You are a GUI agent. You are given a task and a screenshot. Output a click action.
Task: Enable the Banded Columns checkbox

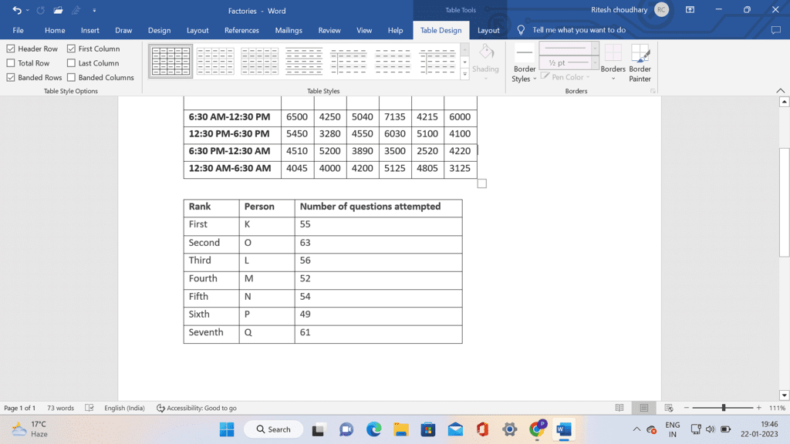pyautogui.click(x=71, y=78)
